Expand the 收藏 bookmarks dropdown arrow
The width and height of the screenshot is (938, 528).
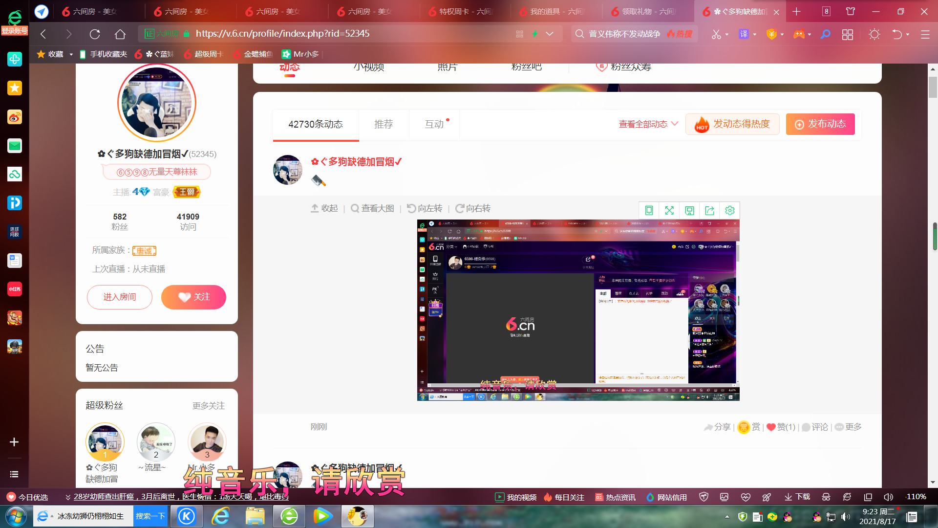click(x=71, y=54)
